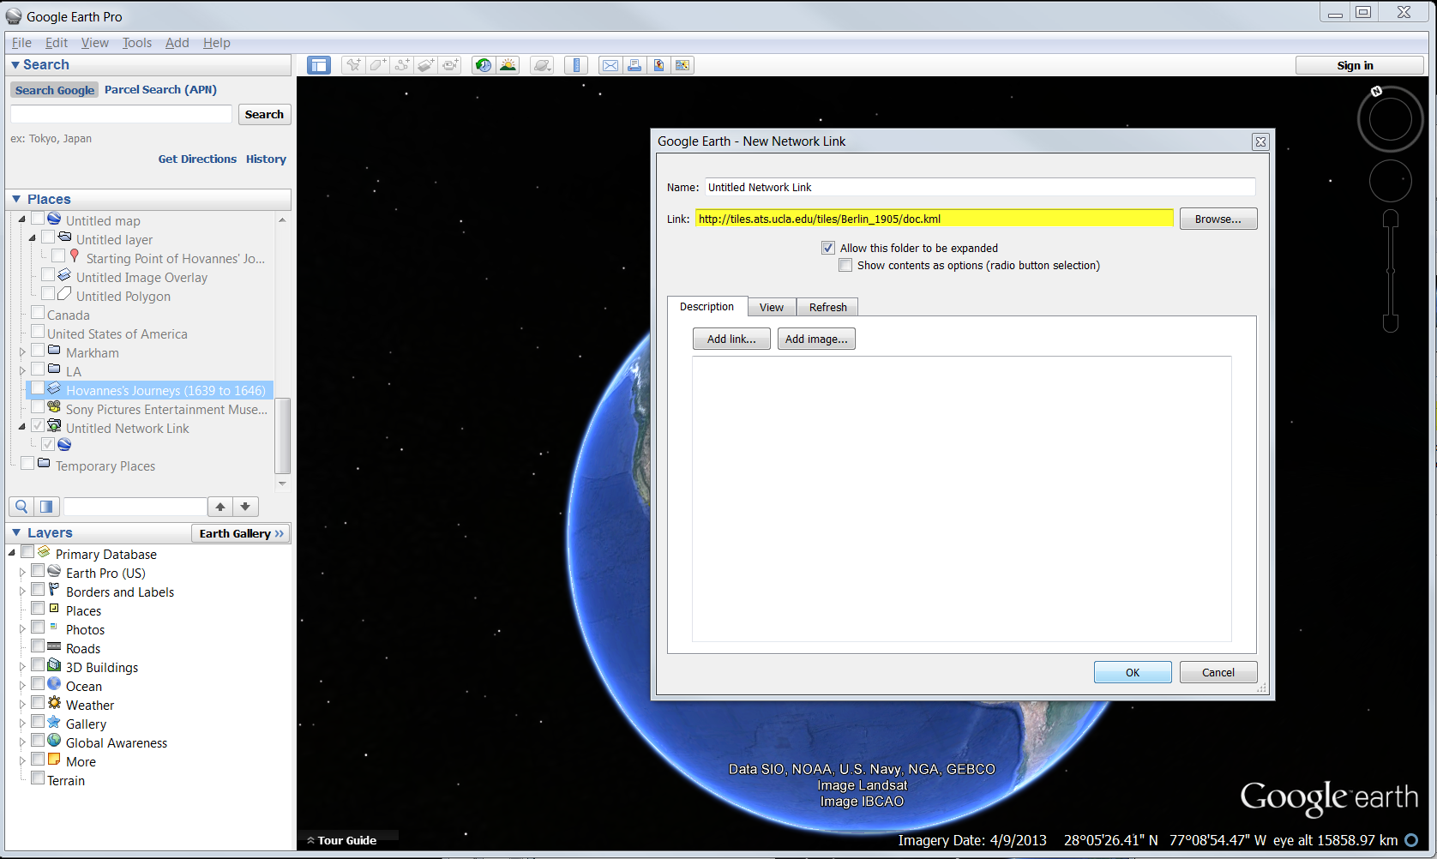Image resolution: width=1437 pixels, height=859 pixels.
Task: Click the streaming status circle icon
Action: (1411, 840)
